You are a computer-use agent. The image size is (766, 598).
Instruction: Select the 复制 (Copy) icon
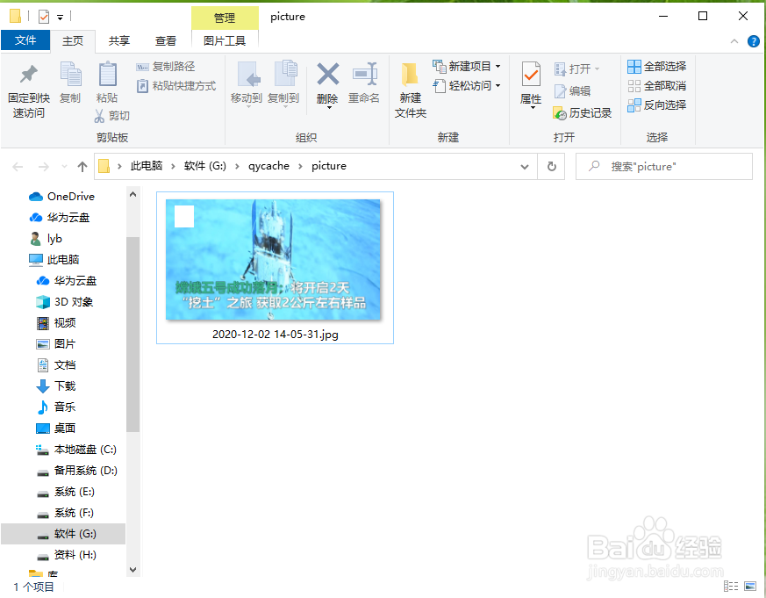(70, 85)
